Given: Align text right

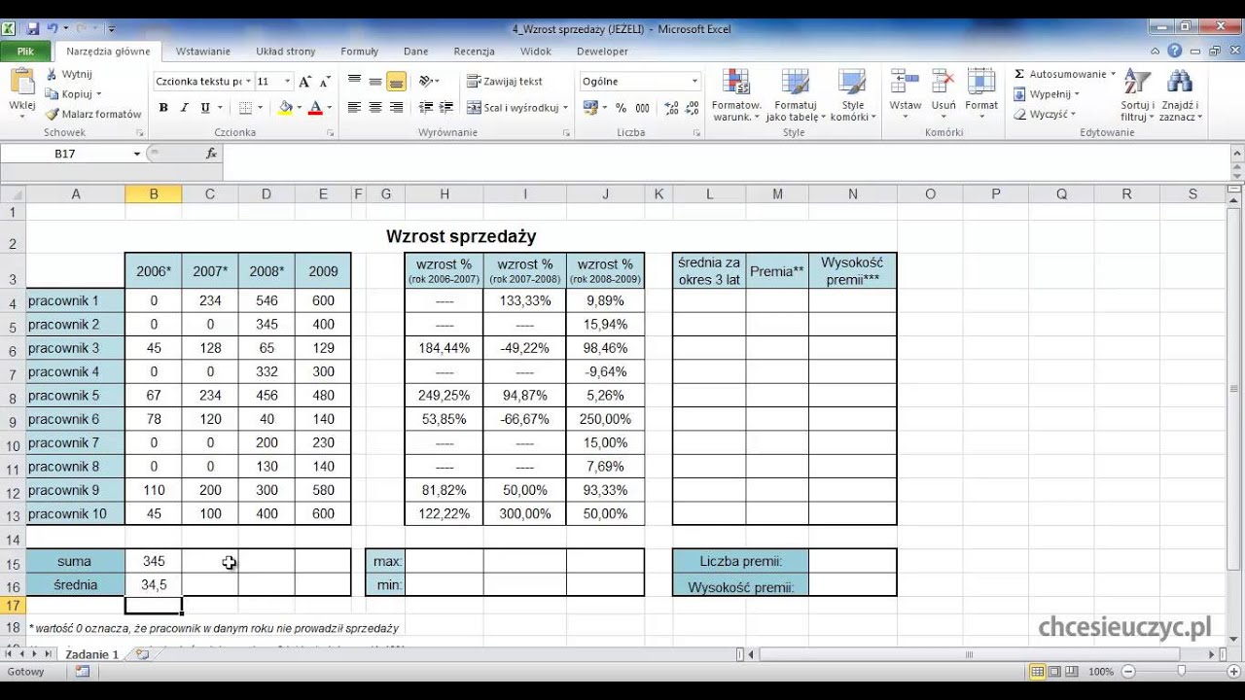Looking at the screenshot, I should pyautogui.click(x=396, y=108).
